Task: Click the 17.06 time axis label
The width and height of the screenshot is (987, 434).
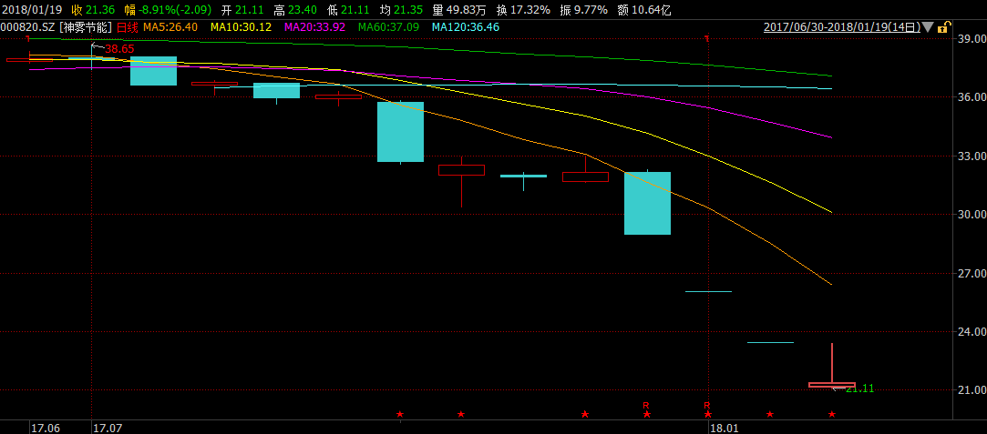Action: pyautogui.click(x=44, y=428)
